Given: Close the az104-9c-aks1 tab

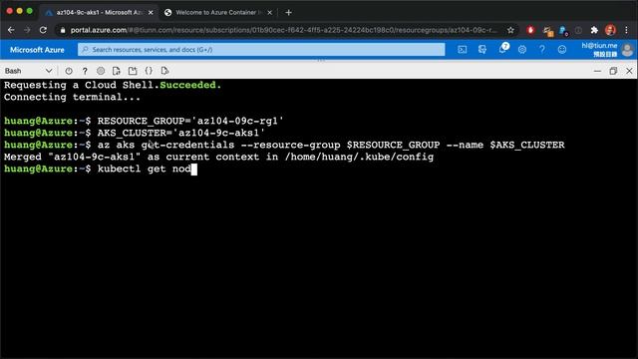Looking at the screenshot, I should 151,13.
